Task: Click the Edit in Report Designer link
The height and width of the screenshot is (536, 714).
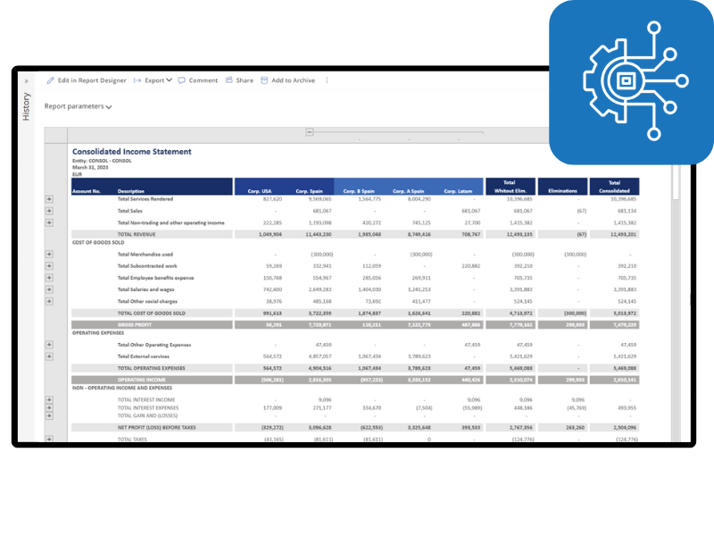Action: pos(92,80)
